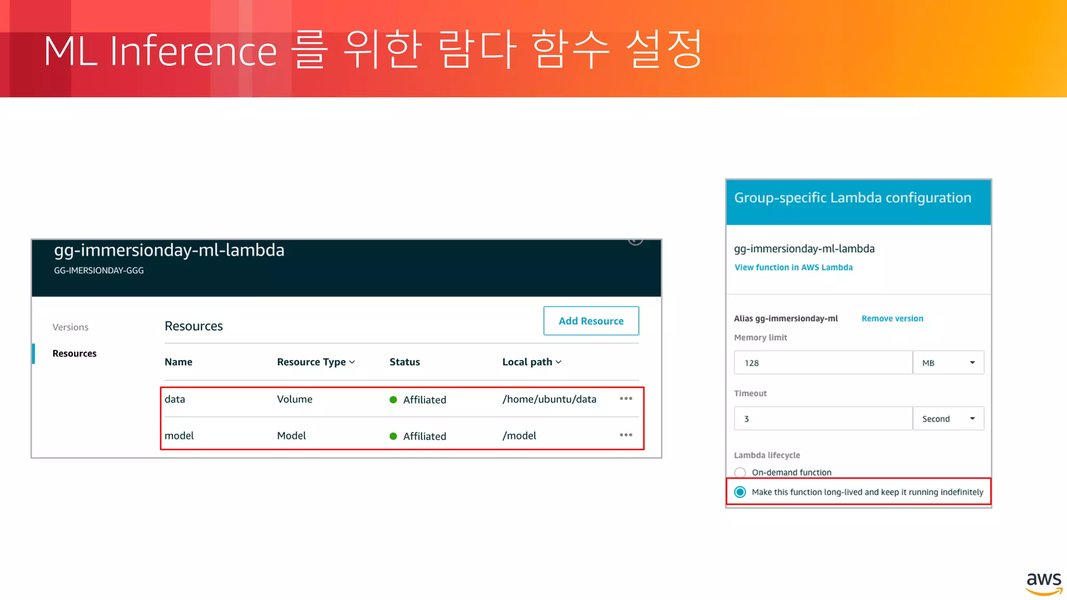The height and width of the screenshot is (600, 1067).
Task: Open the Versions section in the sidebar
Action: pos(70,327)
